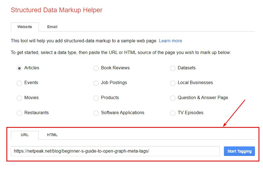Select the Articles data type
The image size is (263, 169).
(x=19, y=68)
